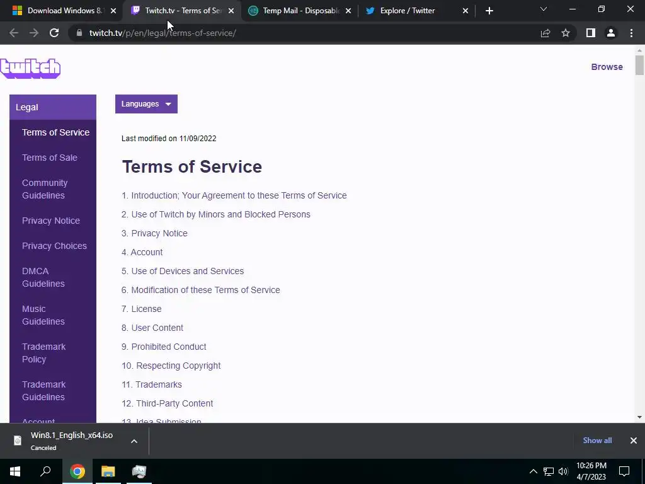Open the Languages dropdown
Viewport: 645px width, 484px height.
(146, 104)
